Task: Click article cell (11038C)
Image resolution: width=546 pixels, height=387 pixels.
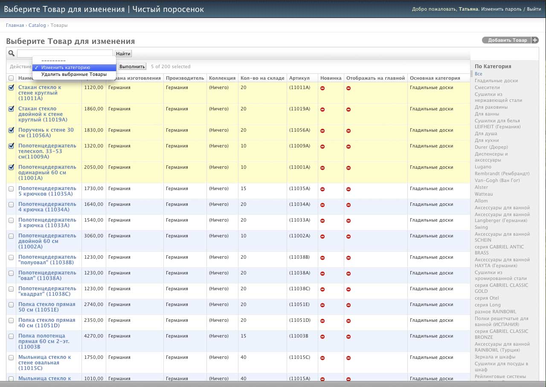Action: tap(299, 289)
